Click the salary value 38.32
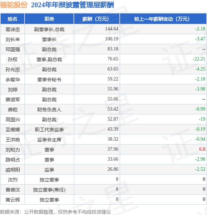 click(x=113, y=139)
